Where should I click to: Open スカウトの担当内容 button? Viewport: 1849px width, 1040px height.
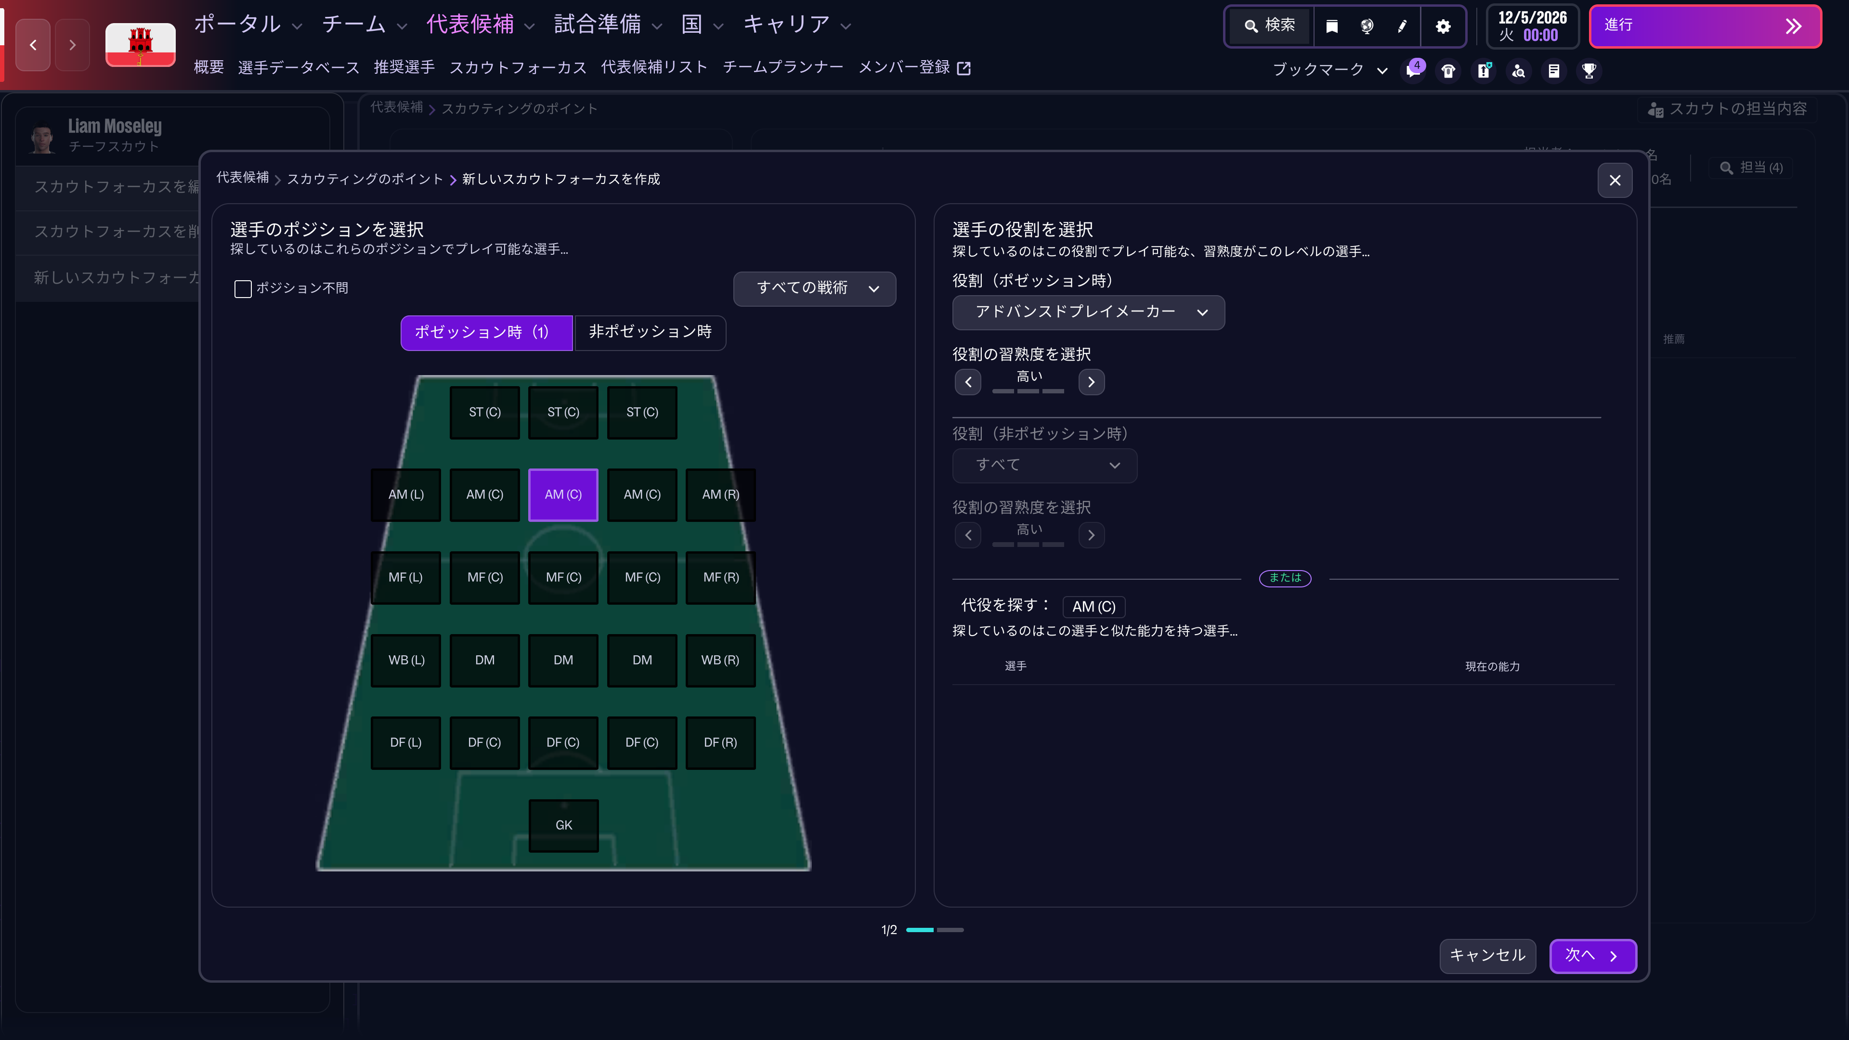coord(1727,109)
